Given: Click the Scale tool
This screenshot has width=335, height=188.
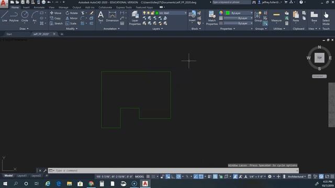Looking at the screenshot, I should pyautogui.click(x=71, y=23).
